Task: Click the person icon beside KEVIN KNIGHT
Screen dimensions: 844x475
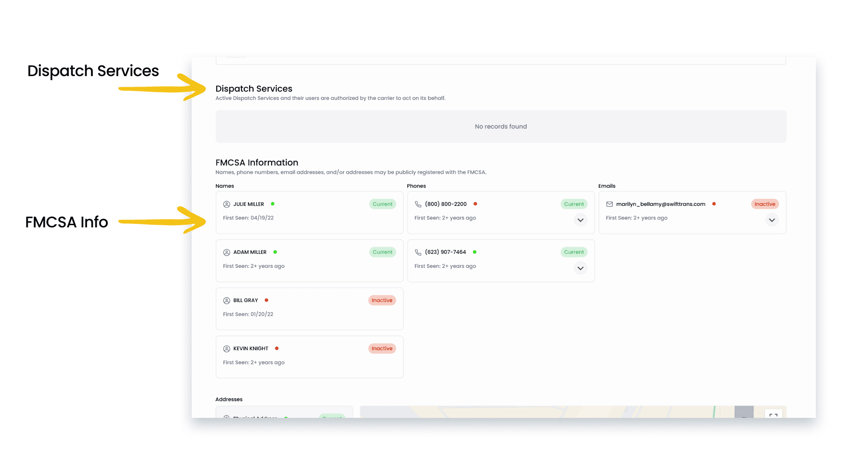Action: coord(227,349)
